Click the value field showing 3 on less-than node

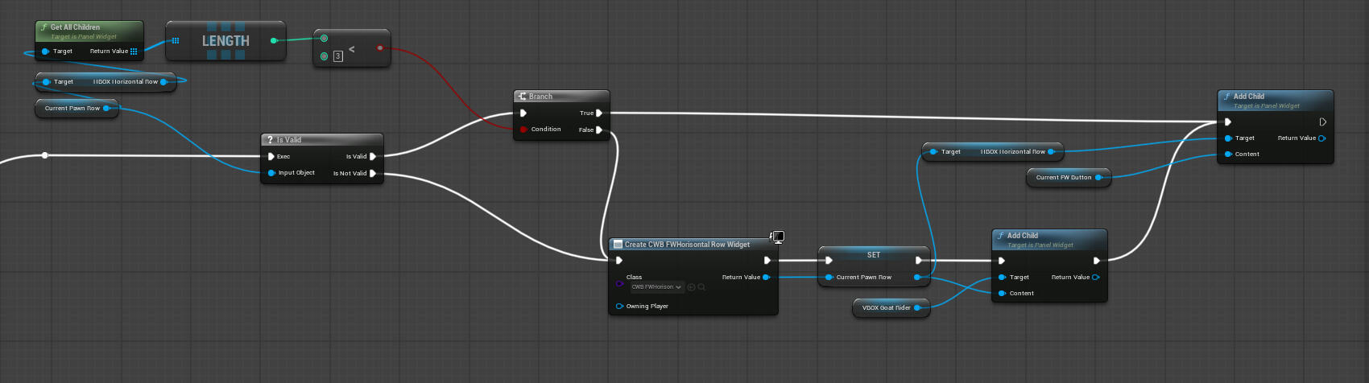pyautogui.click(x=338, y=56)
